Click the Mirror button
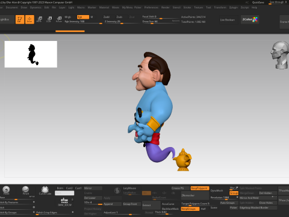The height and width of the screenshot is (217, 289). click(x=93, y=188)
